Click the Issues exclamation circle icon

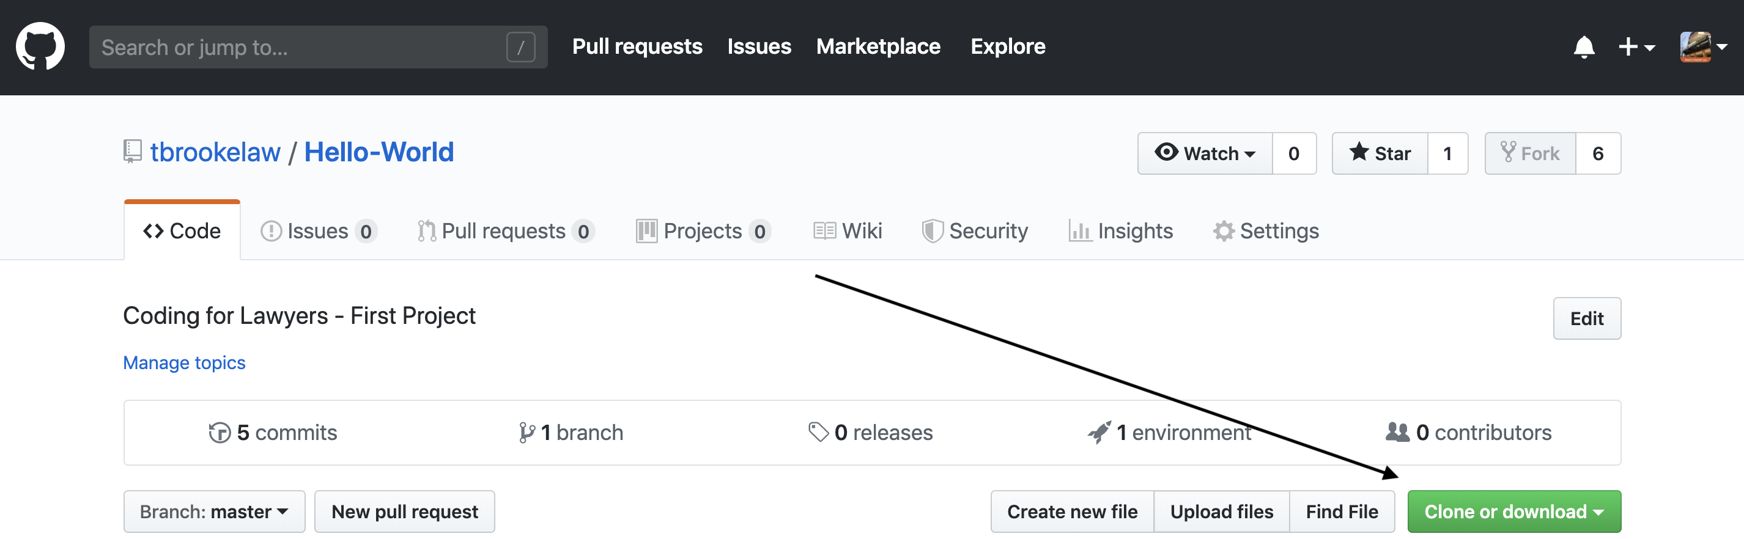271,231
